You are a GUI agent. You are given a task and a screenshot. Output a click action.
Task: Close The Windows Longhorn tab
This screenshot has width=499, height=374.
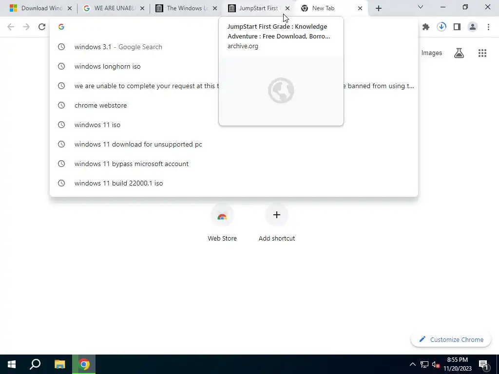click(x=215, y=8)
